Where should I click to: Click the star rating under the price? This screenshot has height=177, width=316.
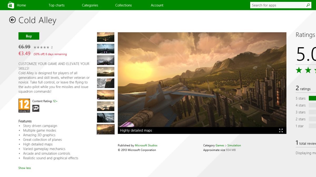tap(41, 48)
